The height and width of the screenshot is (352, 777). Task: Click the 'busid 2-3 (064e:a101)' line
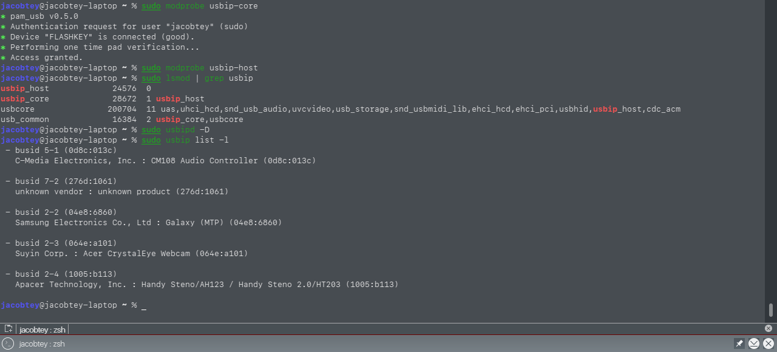[x=61, y=243]
